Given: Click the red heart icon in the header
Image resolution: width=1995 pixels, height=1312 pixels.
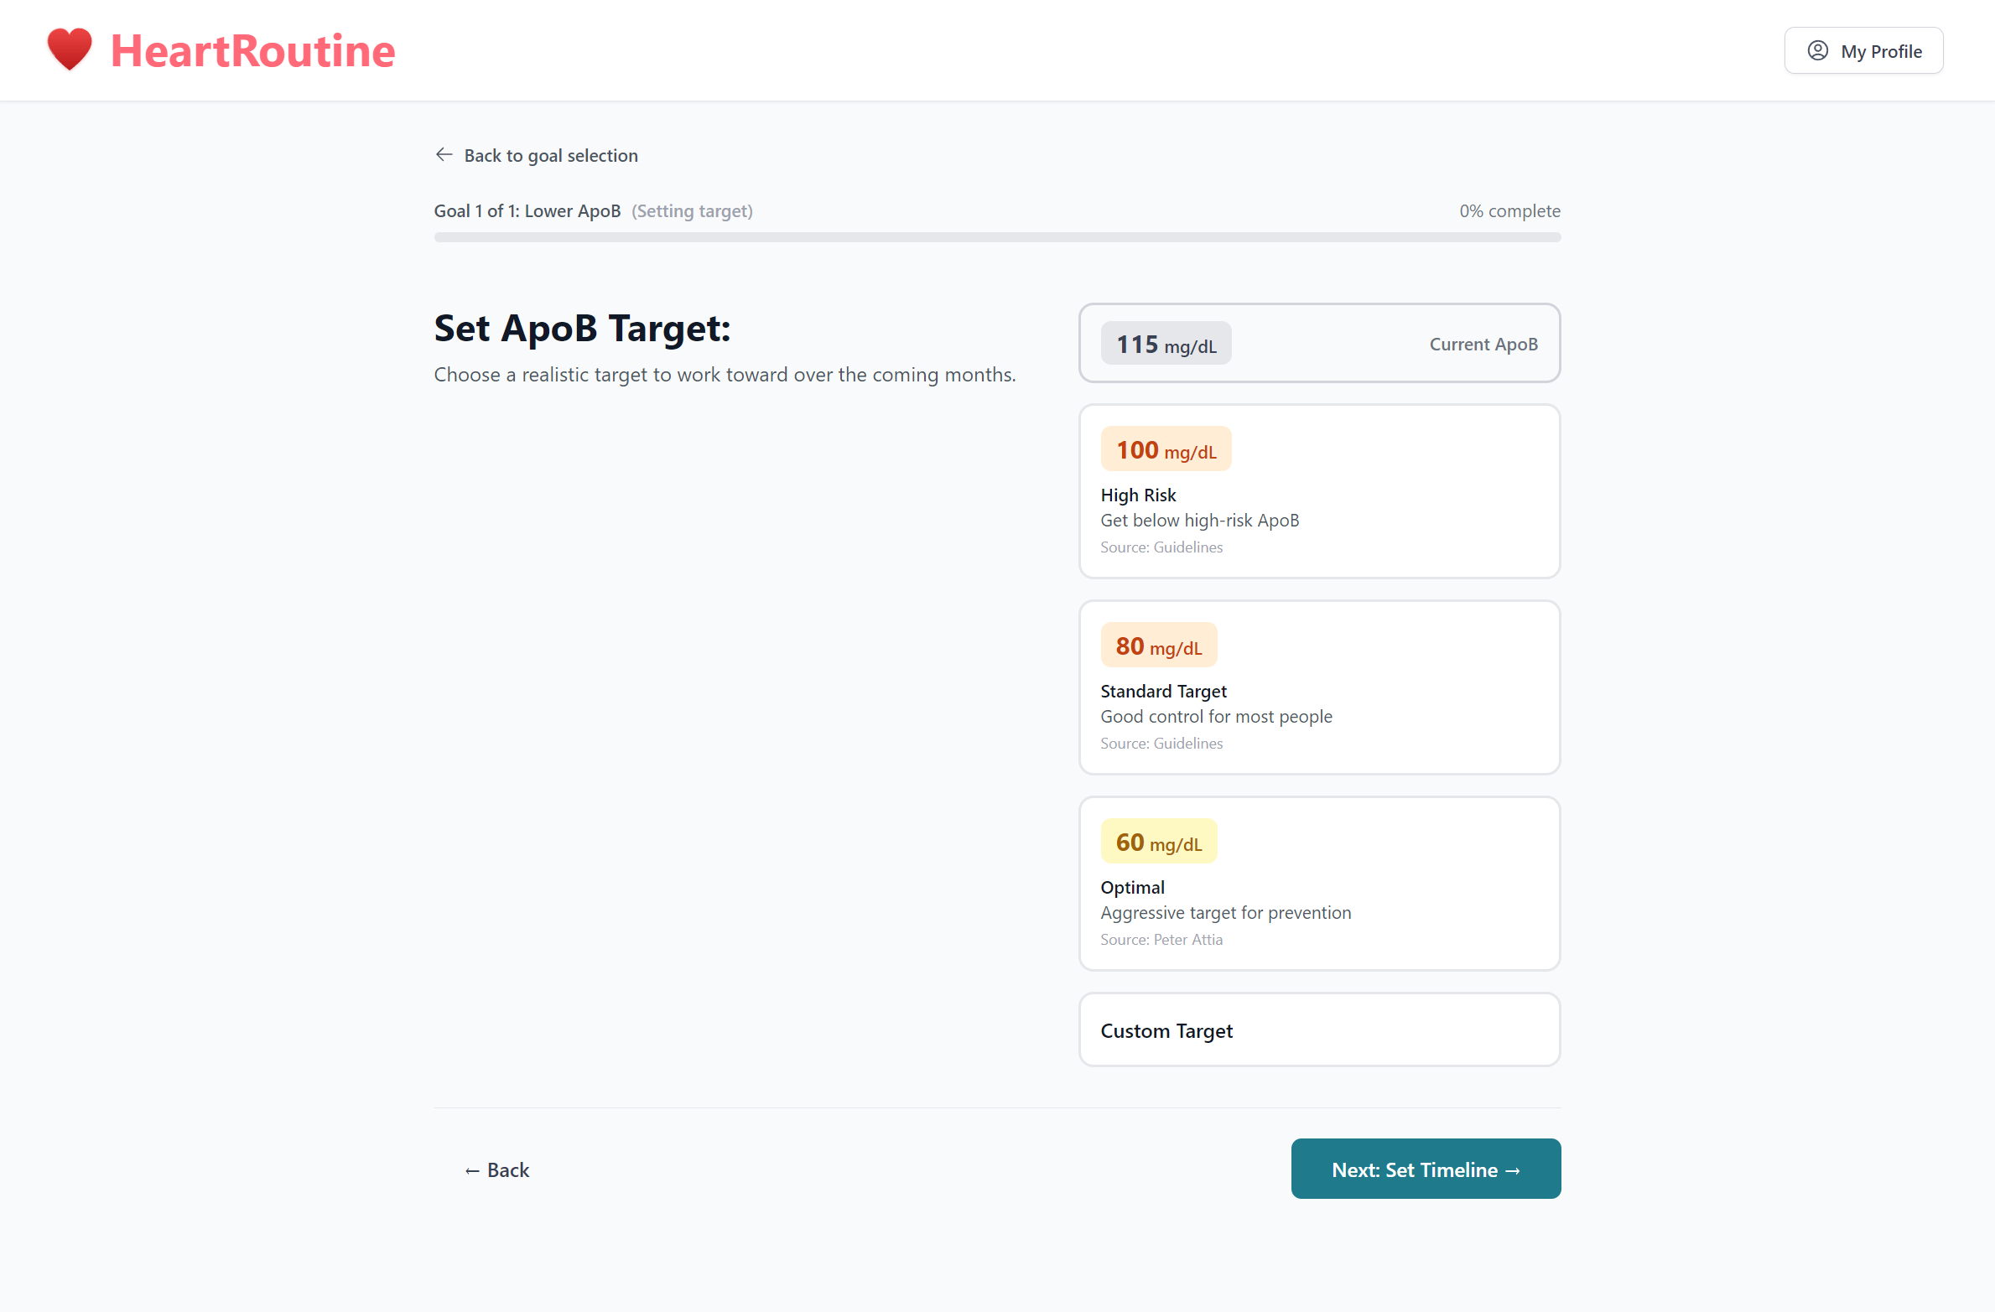Looking at the screenshot, I should coord(70,49).
